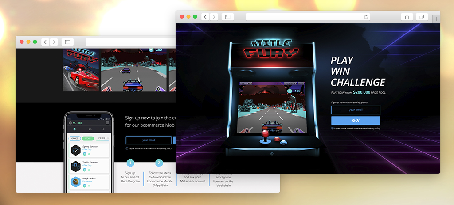454x205 pixels.
Task: Go forward in the back browser window
Action: point(54,42)
